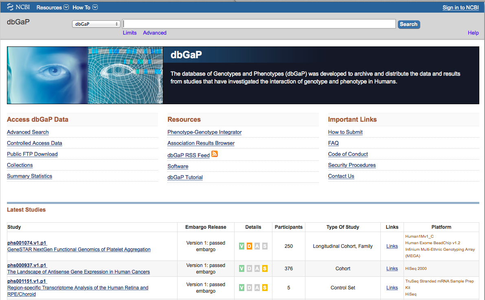The image size is (485, 300).
Task: Click the Search button
Action: point(408,24)
